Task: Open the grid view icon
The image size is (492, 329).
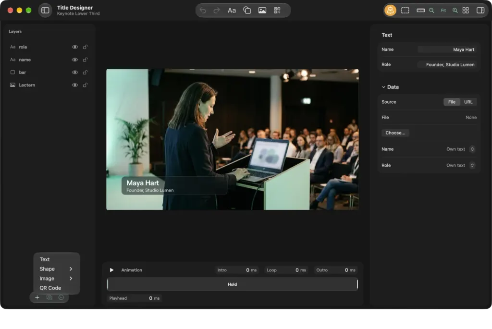Action: tap(466, 11)
